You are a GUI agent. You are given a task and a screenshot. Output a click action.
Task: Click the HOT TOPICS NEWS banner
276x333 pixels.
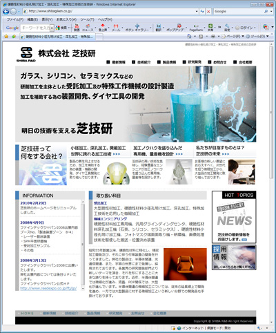(234, 217)
